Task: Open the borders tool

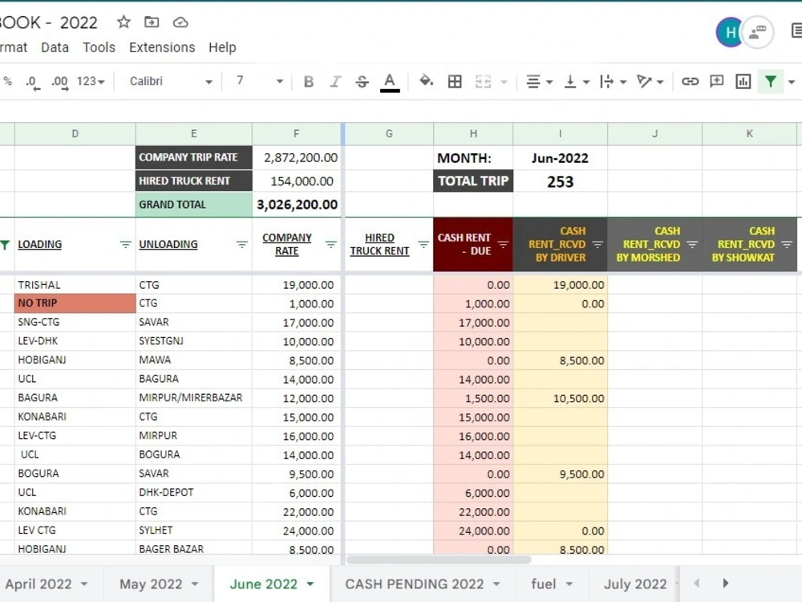Action: (x=455, y=81)
